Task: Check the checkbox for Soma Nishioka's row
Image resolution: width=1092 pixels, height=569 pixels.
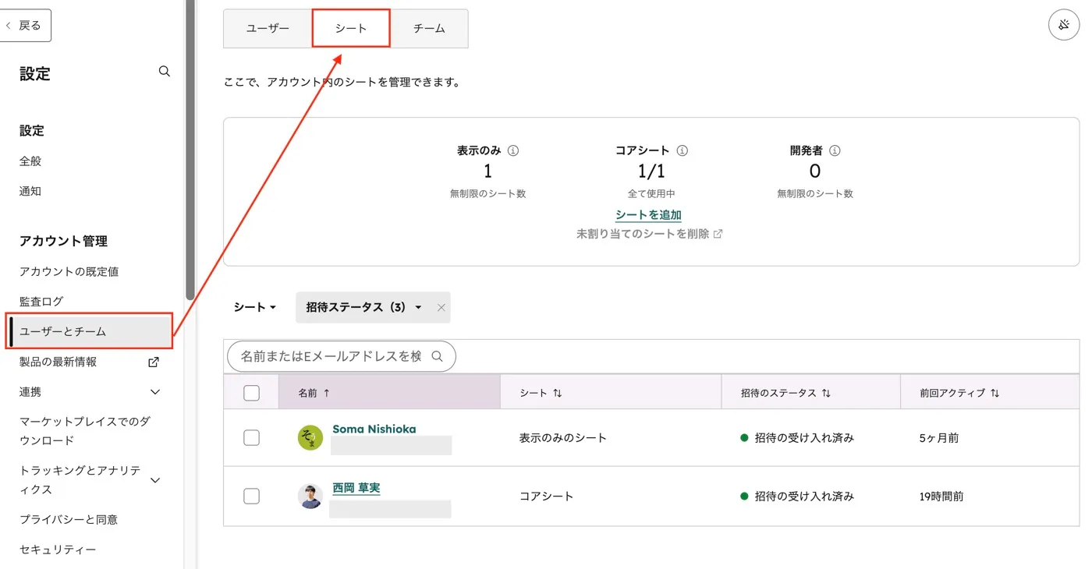Action: click(x=251, y=437)
